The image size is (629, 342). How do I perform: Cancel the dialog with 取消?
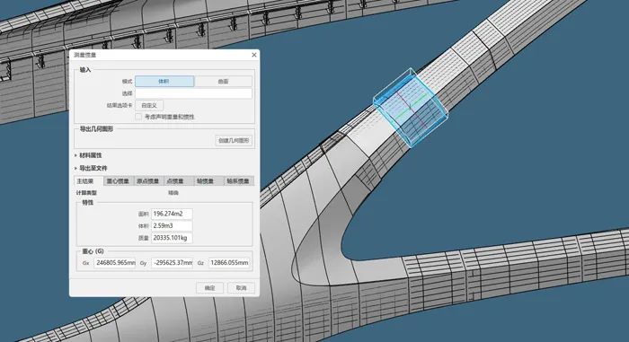[241, 288]
